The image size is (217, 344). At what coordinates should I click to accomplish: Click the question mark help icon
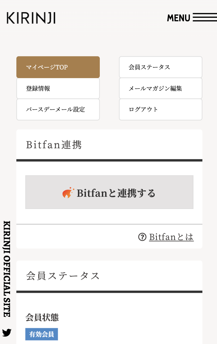coord(142,237)
